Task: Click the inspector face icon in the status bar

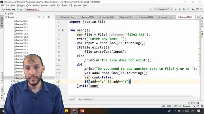Action: pyautogui.click(x=198, y=106)
